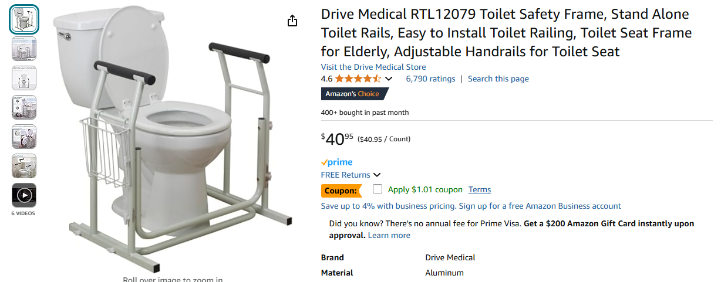
Task: Click the share icon above product image
Action: (292, 21)
